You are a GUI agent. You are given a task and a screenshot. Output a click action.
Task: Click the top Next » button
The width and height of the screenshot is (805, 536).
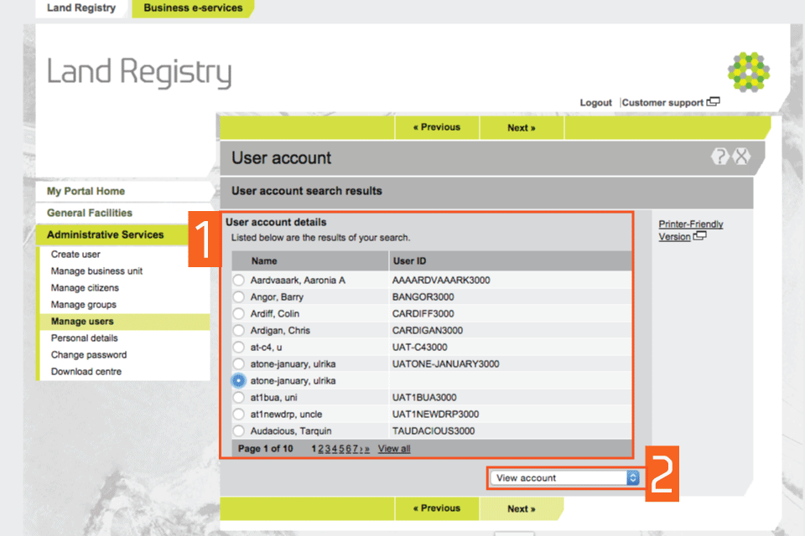pyautogui.click(x=521, y=128)
